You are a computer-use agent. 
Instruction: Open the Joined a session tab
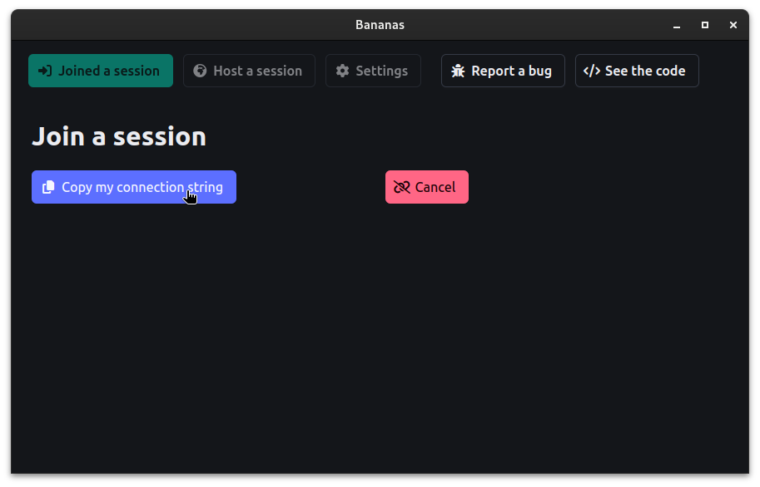point(101,71)
